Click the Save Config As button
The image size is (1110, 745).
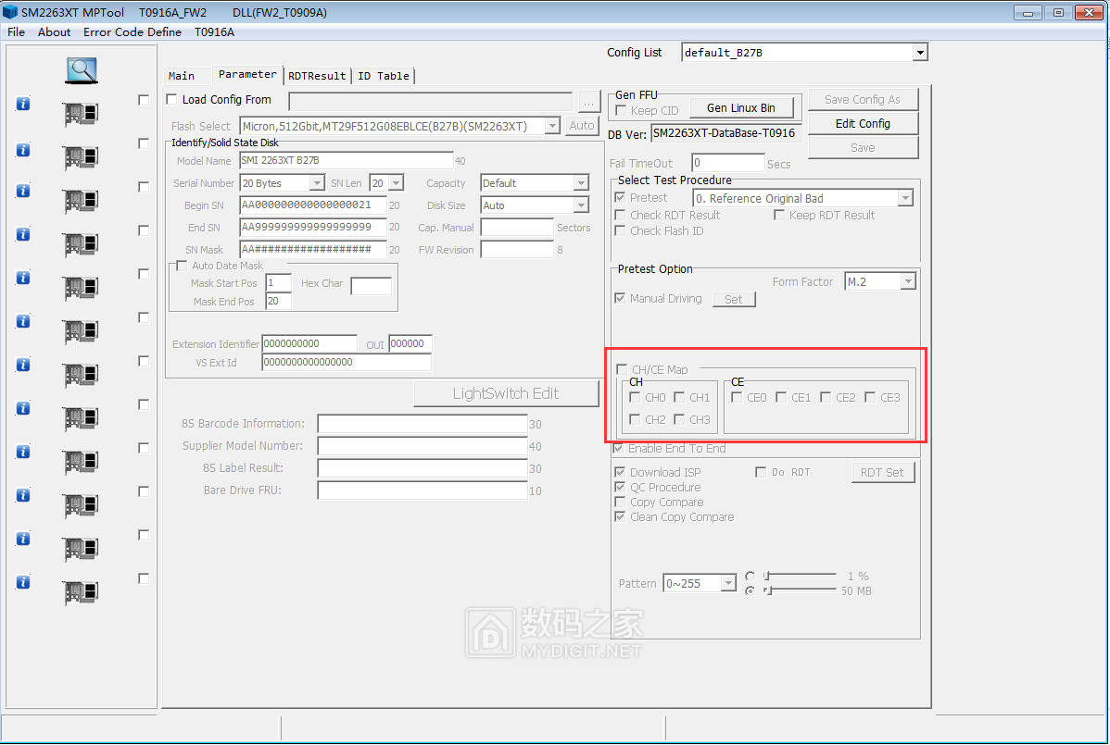[863, 100]
